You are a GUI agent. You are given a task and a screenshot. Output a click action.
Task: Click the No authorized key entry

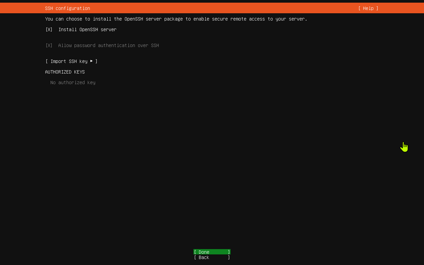[73, 82]
